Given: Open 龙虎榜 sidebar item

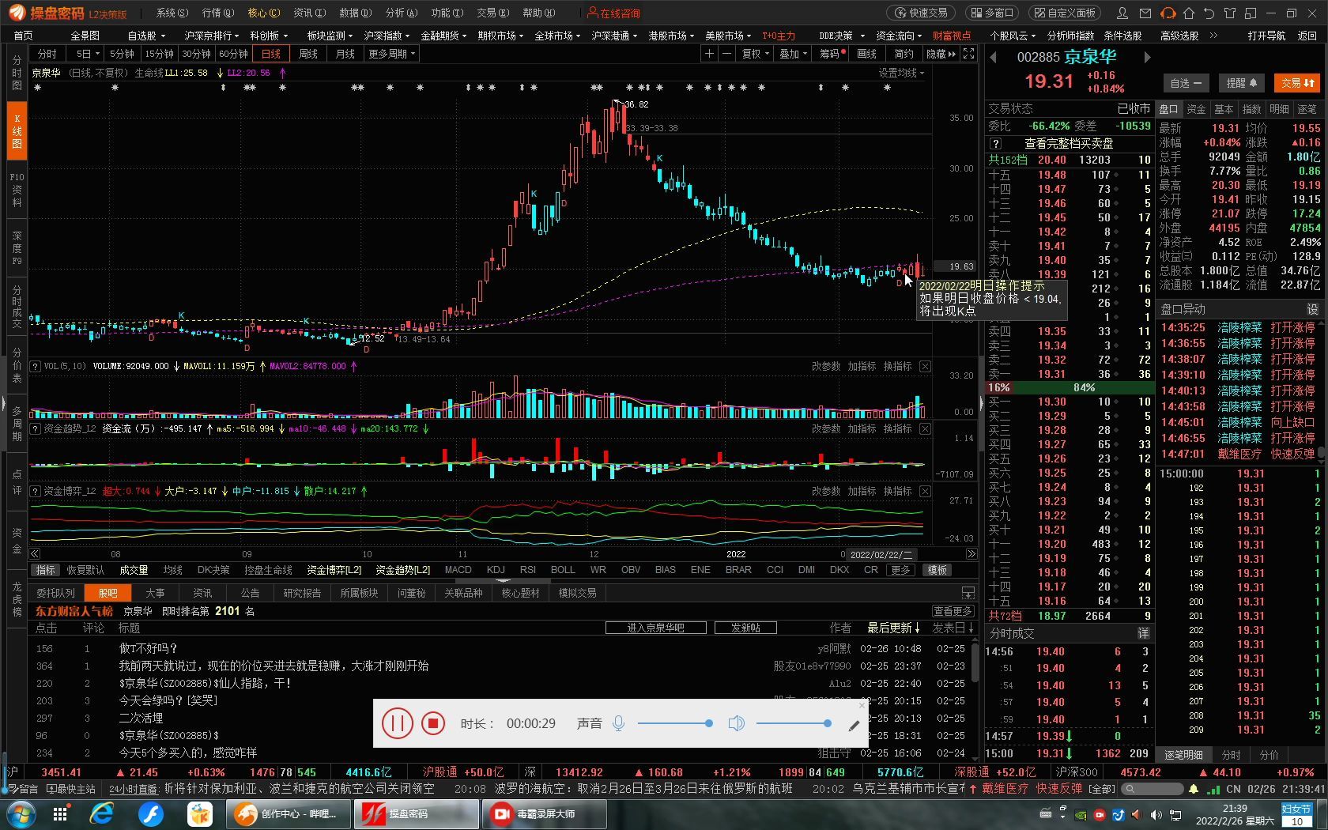Looking at the screenshot, I should click(17, 599).
